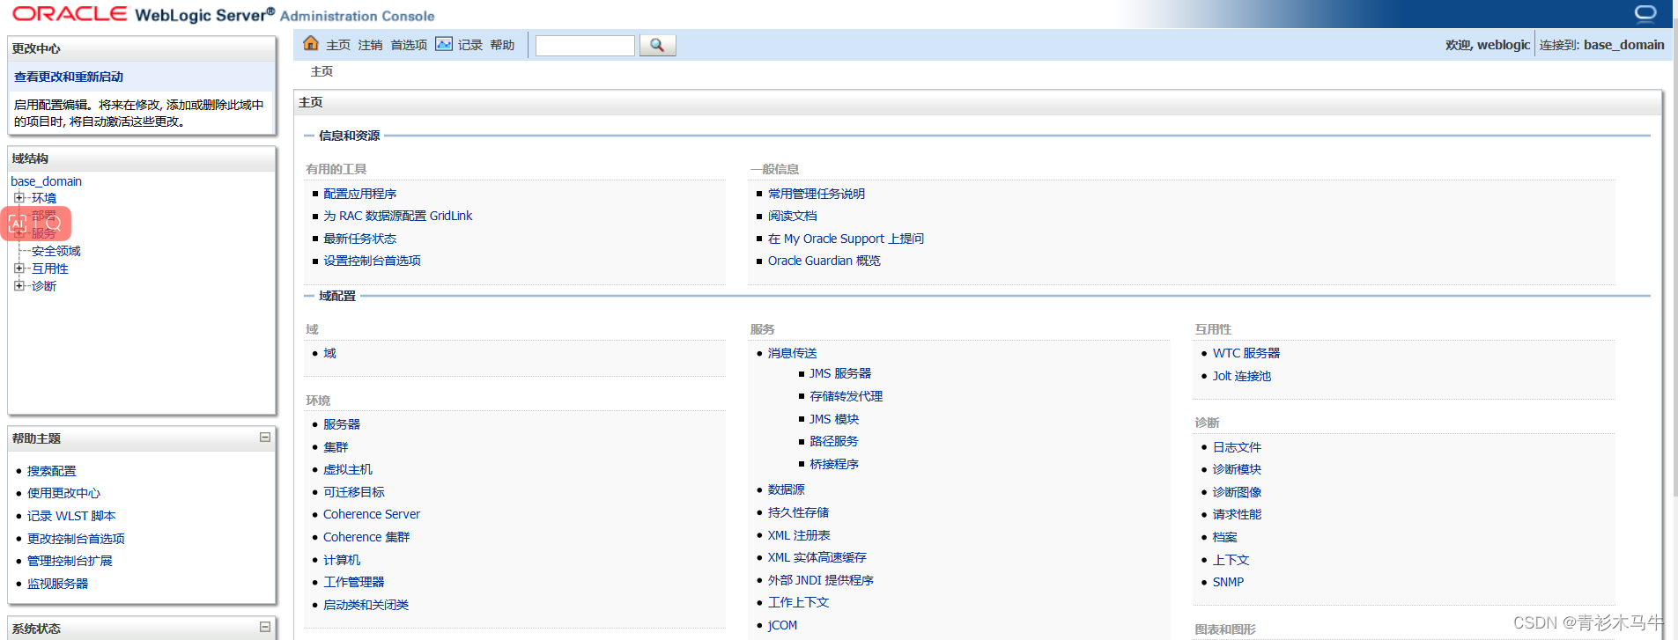
Task: Expand the 互用性 tree node
Action: coord(18,269)
